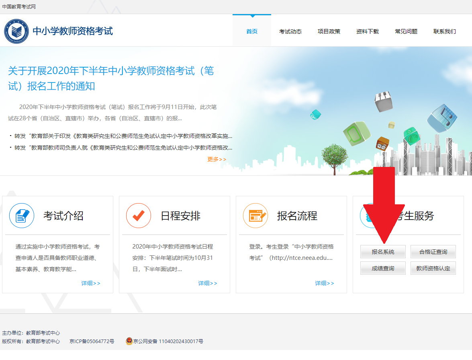Open 教师资格认定 button
Screen dimensions: 472x360
pyautogui.click(x=433, y=268)
